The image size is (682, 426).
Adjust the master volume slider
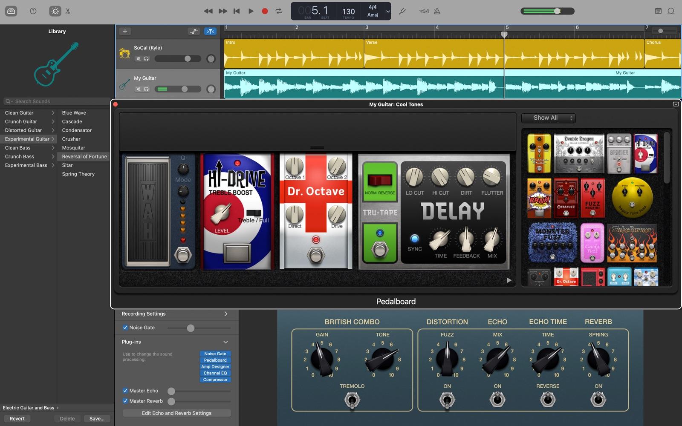click(557, 12)
